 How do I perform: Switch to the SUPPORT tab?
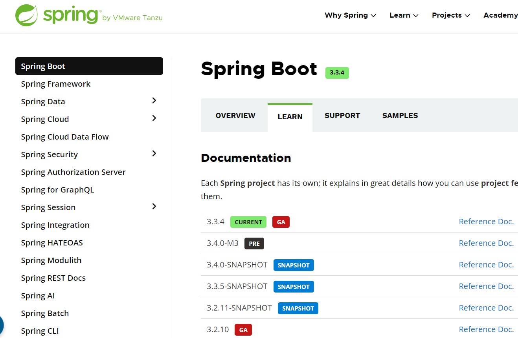coord(342,116)
